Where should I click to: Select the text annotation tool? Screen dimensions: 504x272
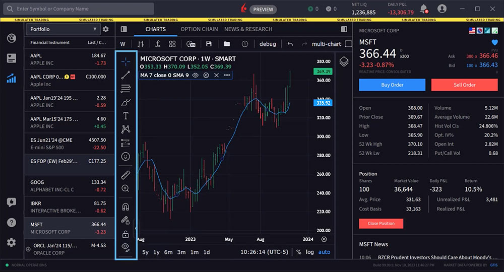tap(125, 116)
